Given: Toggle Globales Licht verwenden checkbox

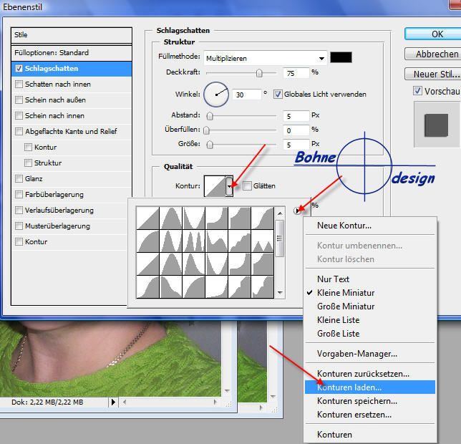Looking at the screenshot, I should (278, 94).
